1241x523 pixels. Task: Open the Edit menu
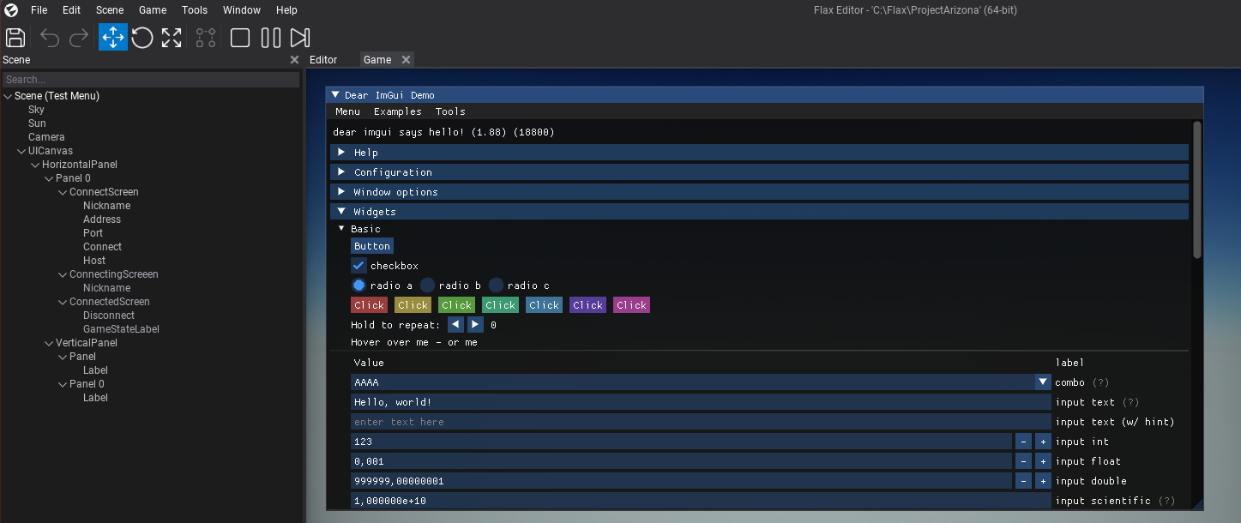[72, 10]
